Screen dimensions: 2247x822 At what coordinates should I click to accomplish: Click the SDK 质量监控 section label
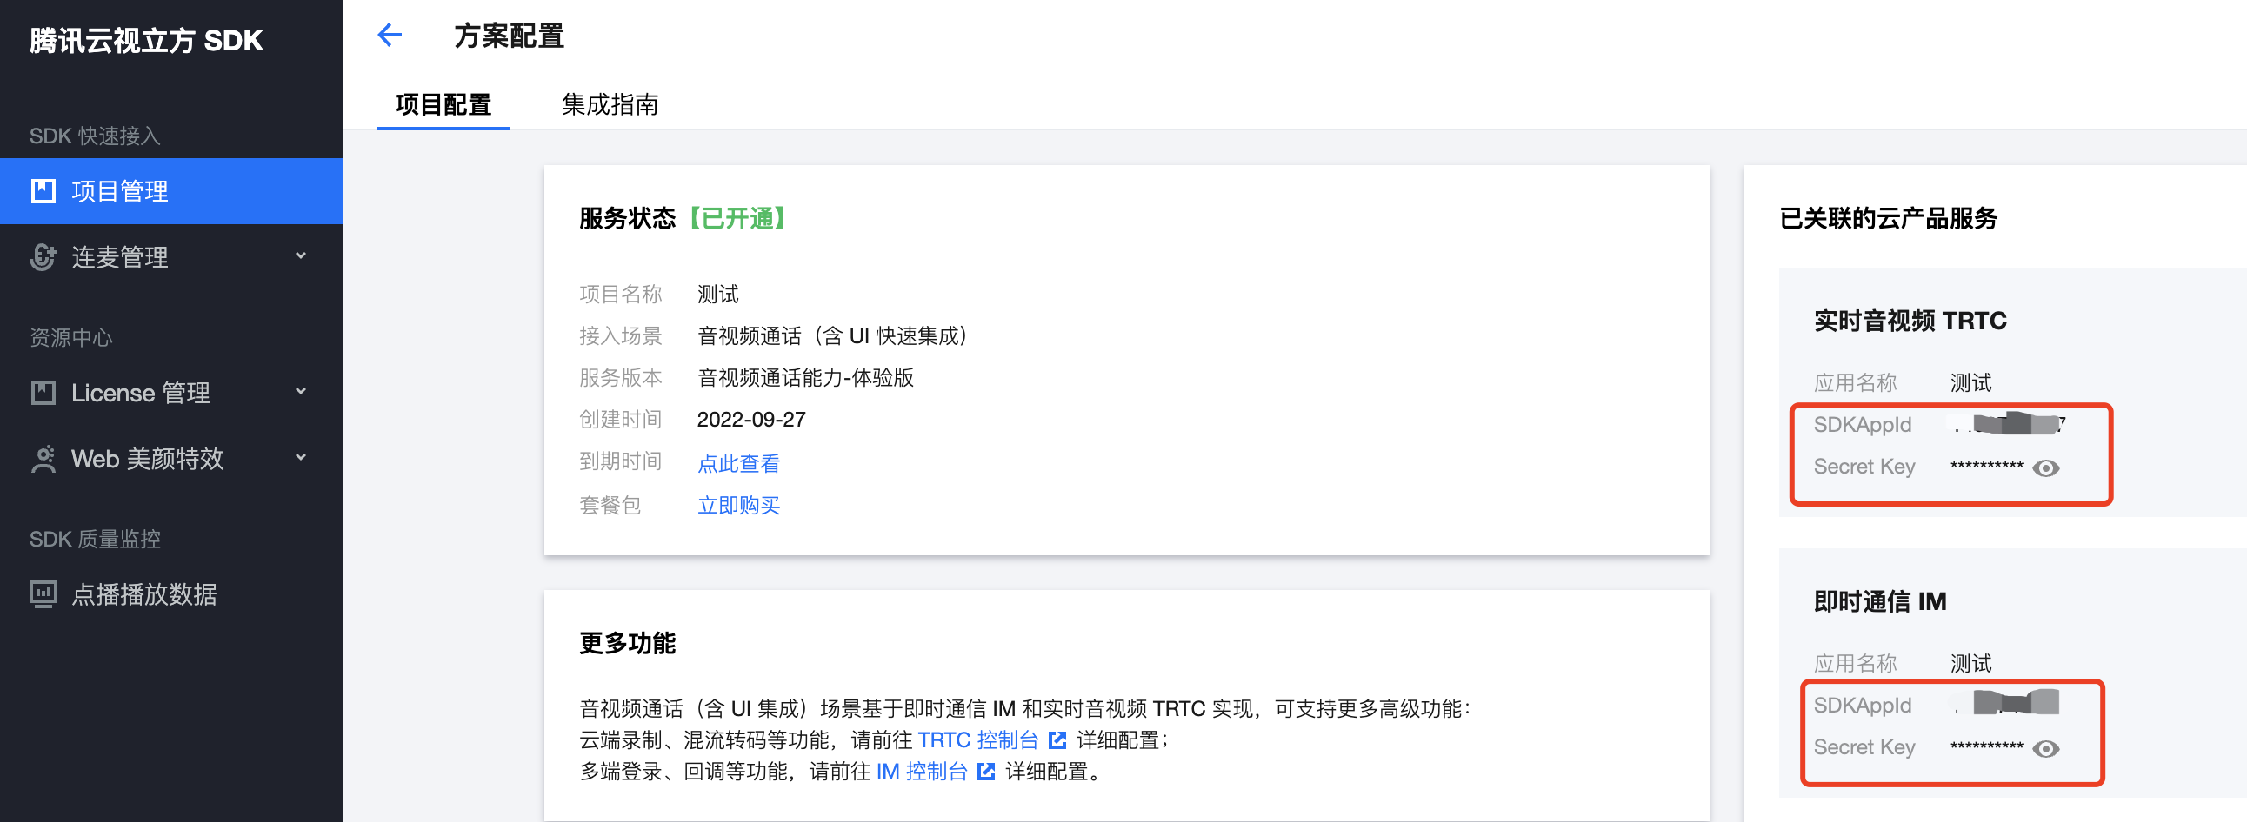click(x=94, y=539)
